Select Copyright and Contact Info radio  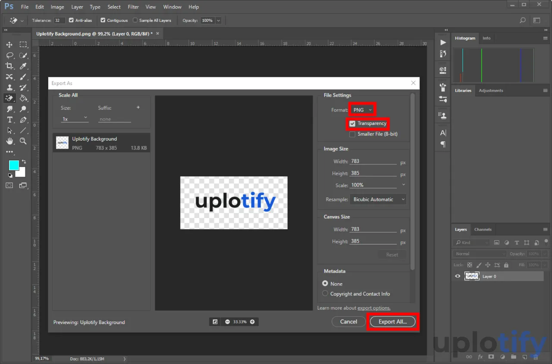325,293
